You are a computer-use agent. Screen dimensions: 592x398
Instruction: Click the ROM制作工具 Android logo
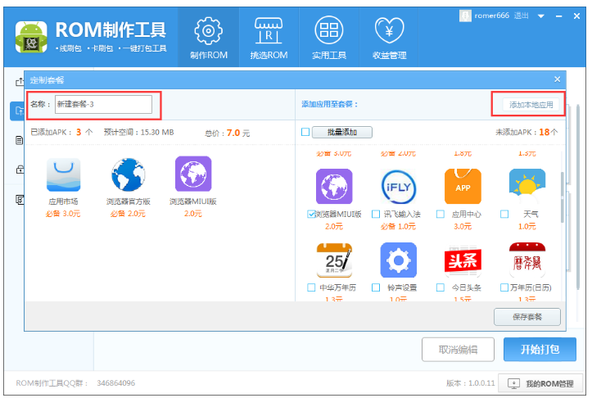tap(31, 37)
